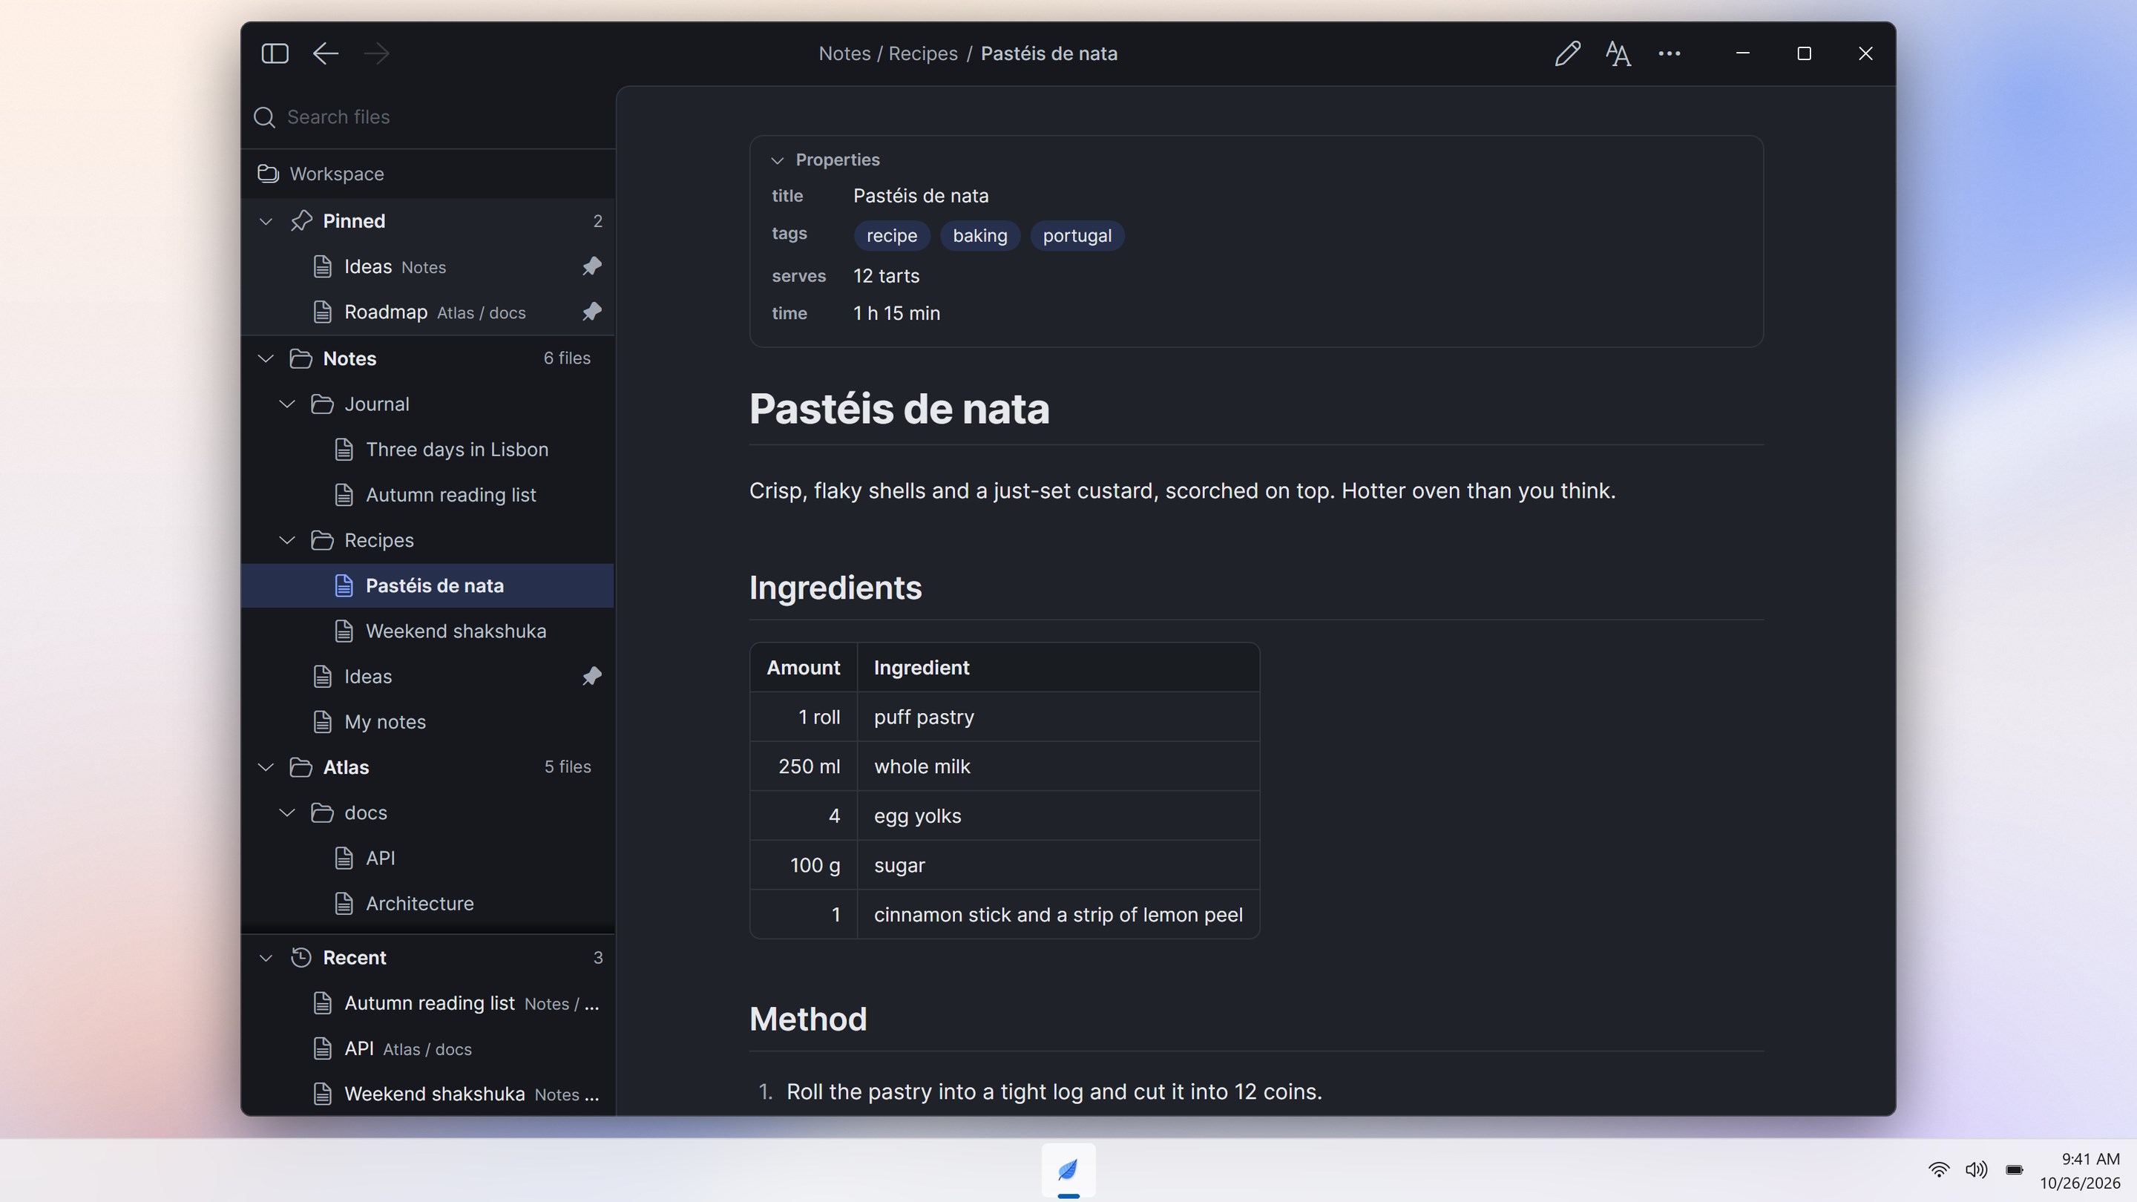Collapse the docs folder chevron
The height and width of the screenshot is (1202, 2137).
click(287, 813)
